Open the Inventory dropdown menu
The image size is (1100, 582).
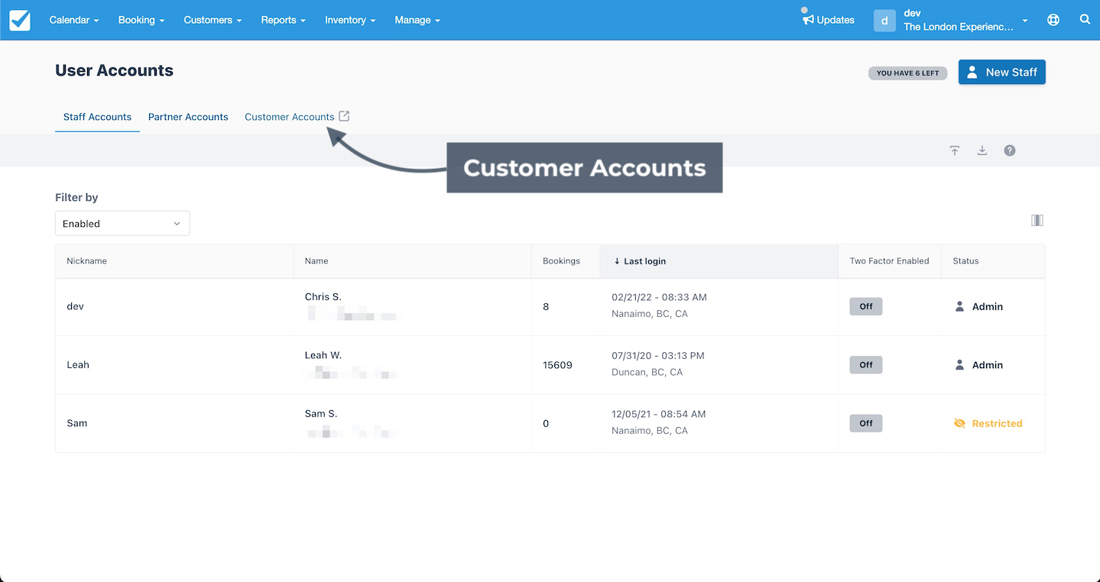point(350,20)
